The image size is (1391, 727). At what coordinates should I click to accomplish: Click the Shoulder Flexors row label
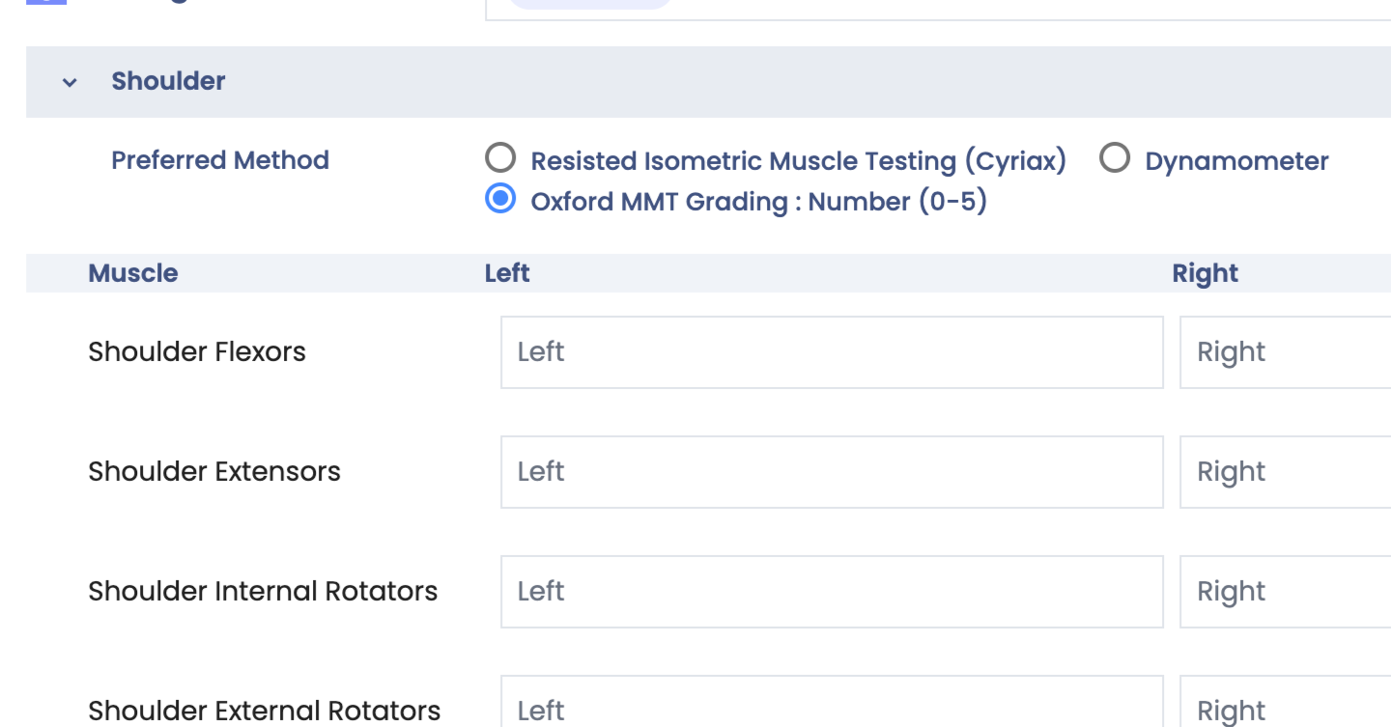point(197,352)
